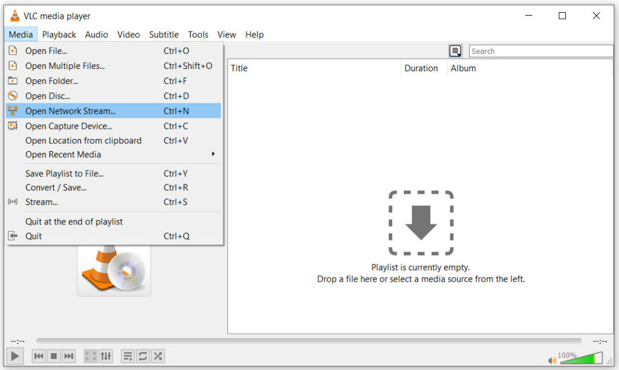
Task: Click the remaining time label
Action: pyautogui.click(x=600, y=341)
